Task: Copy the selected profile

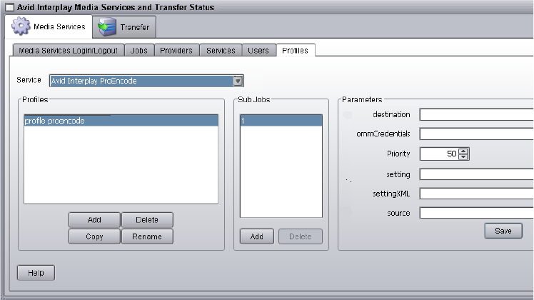Action: [94, 236]
